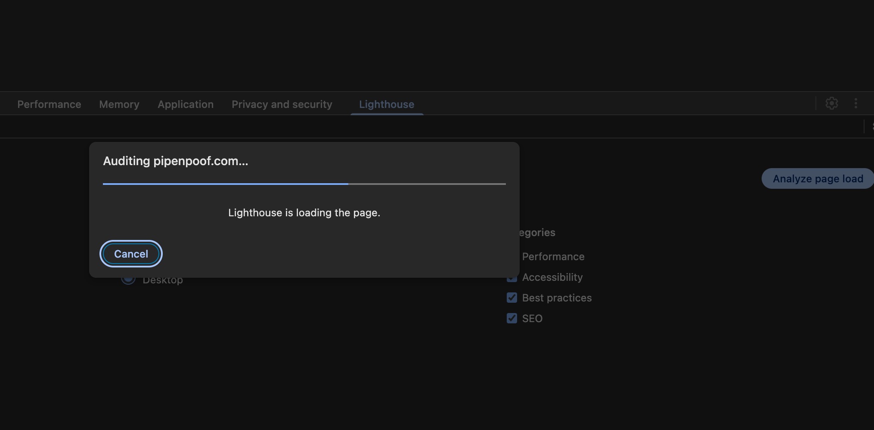Viewport: 874px width, 430px height.
Task: Click the partially hidden Categories heading
Action: click(x=537, y=233)
